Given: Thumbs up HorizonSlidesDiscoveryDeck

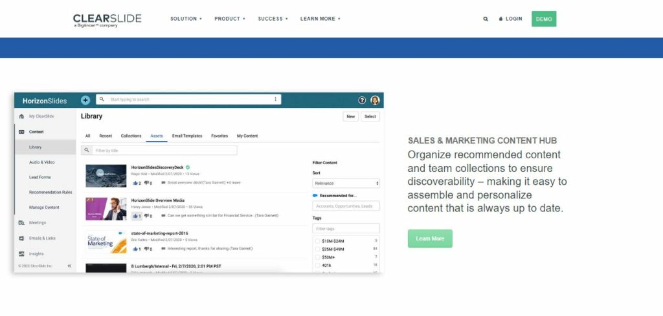Looking at the screenshot, I should (x=136, y=183).
